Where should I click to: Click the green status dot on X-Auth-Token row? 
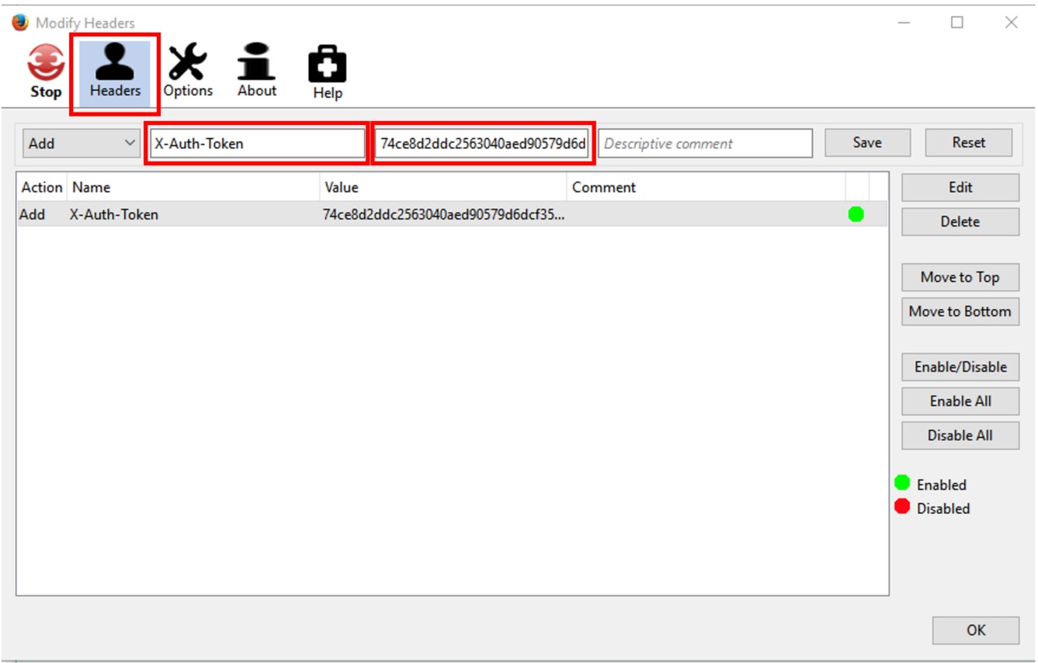point(856,214)
